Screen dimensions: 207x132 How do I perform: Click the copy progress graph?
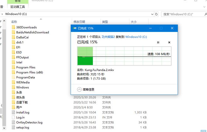point(124,56)
